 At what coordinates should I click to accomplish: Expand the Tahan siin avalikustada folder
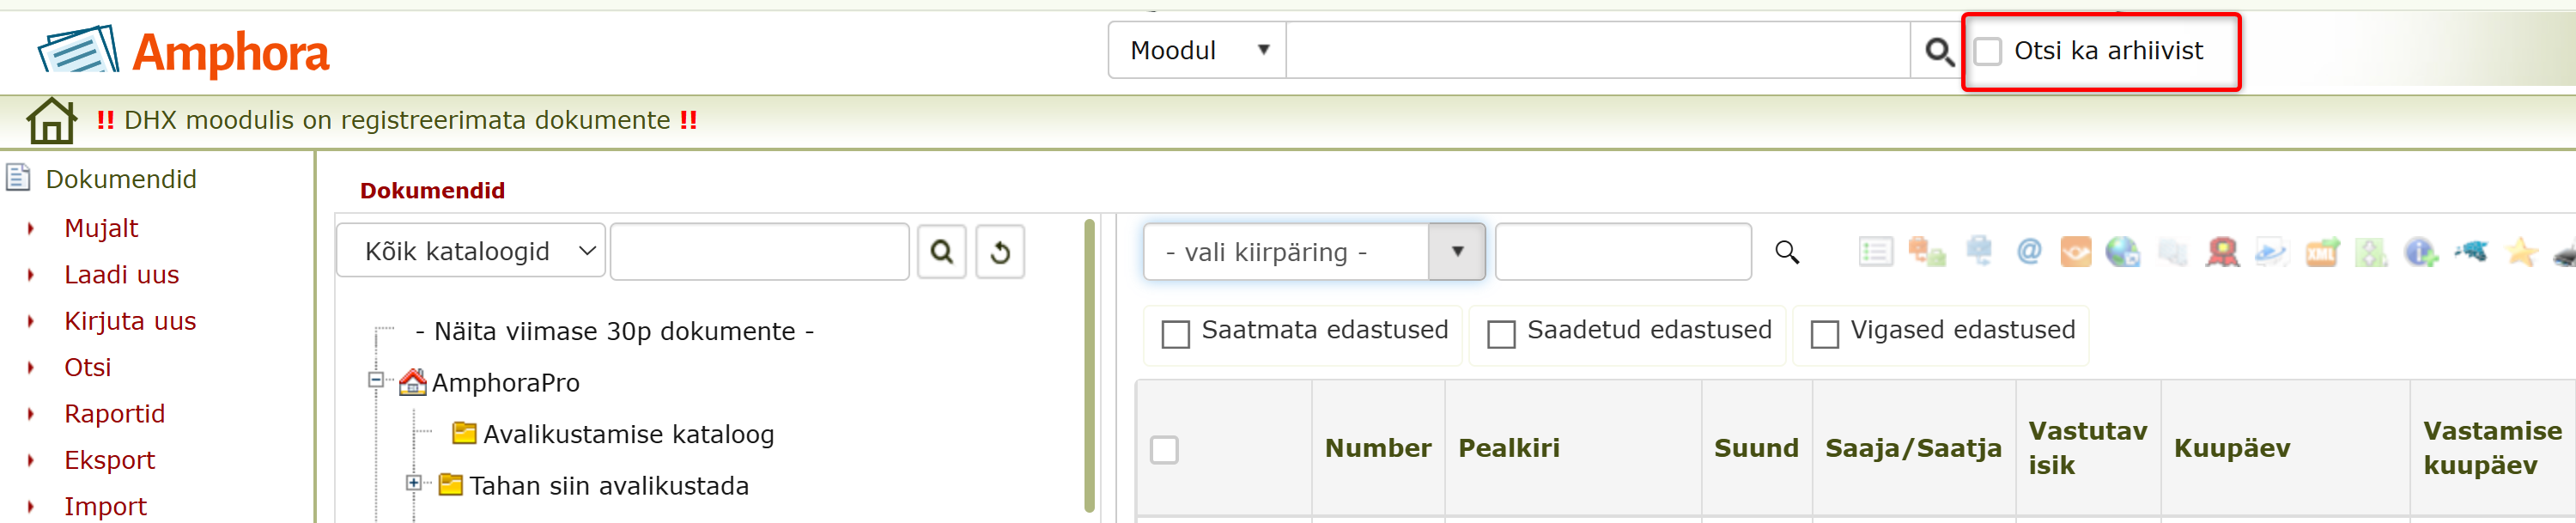413,483
